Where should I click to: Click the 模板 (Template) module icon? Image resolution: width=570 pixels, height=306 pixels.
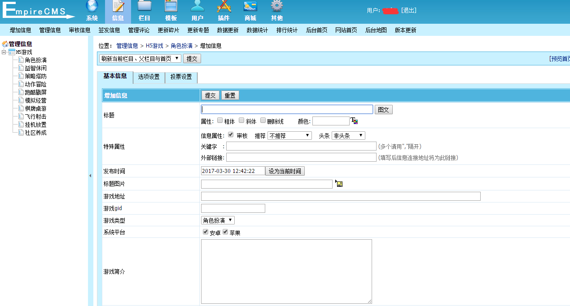pyautogui.click(x=171, y=7)
